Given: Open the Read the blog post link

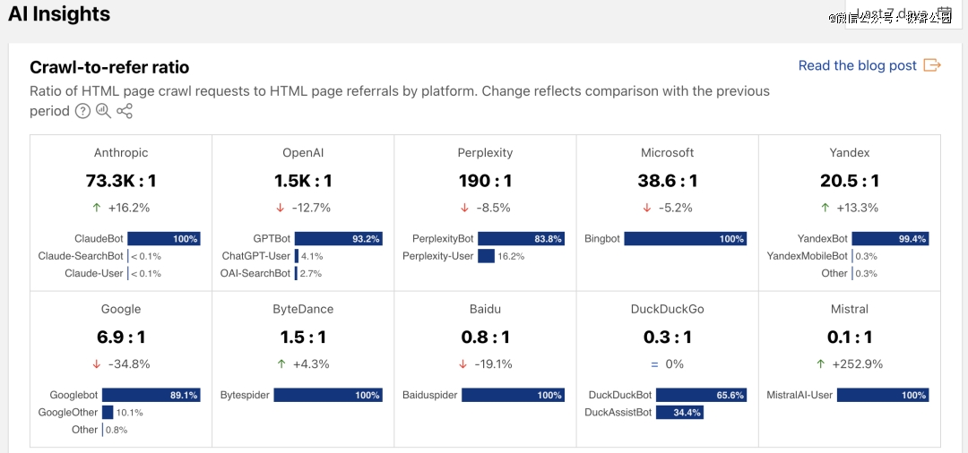Looking at the screenshot, I should 857,65.
